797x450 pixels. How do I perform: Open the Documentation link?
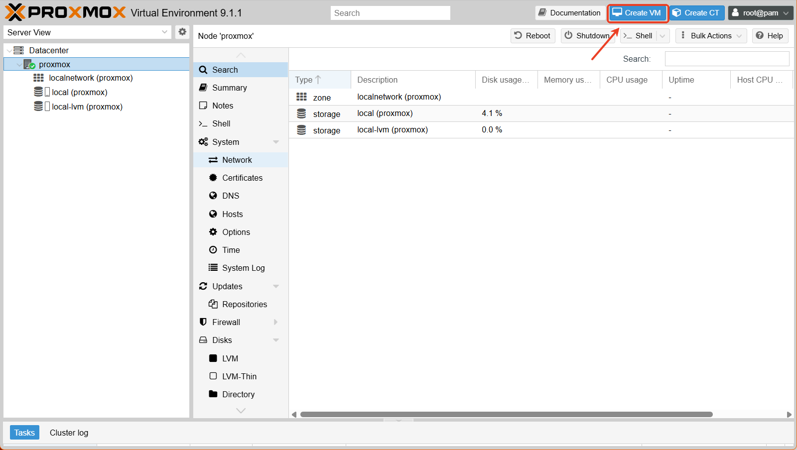[x=570, y=13]
